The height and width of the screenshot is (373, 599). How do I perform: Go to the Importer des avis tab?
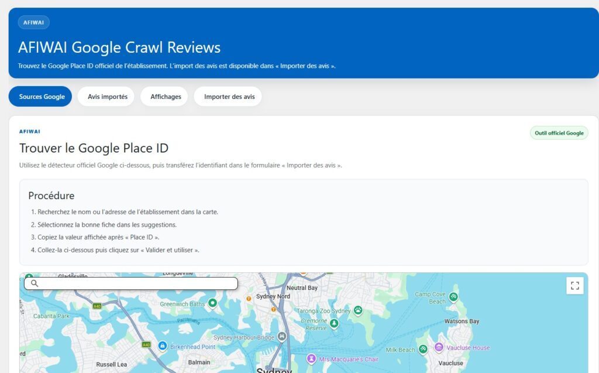pos(229,97)
